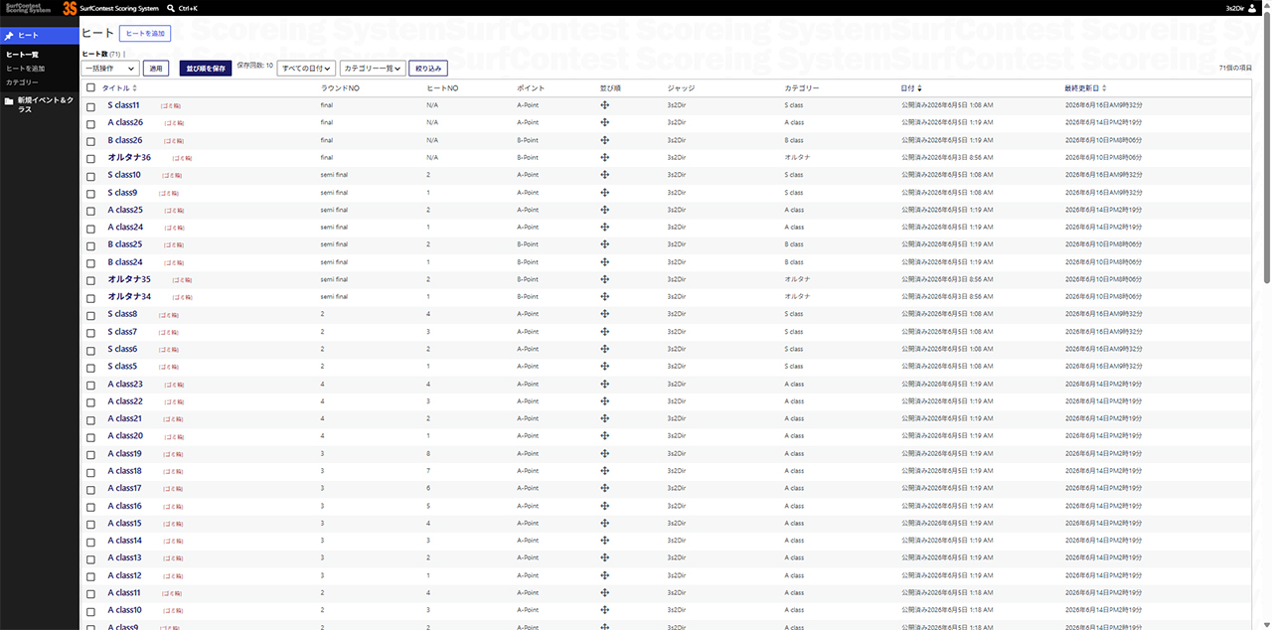Click the ゴミ箱 trash link for A class26
The width and height of the screenshot is (1272, 630).
174,123
